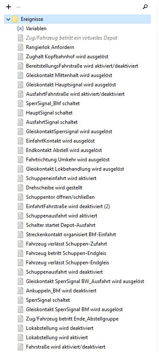
Task: Select Ankuppeln_Bhf wird deaktiviert
Action: click(61, 291)
